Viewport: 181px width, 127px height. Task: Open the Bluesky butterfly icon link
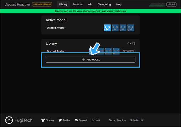click(x=43, y=120)
